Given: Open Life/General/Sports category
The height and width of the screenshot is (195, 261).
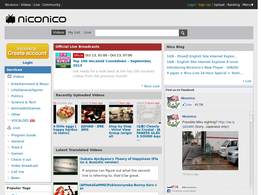Looking at the screenshot, I should point(27,90).
